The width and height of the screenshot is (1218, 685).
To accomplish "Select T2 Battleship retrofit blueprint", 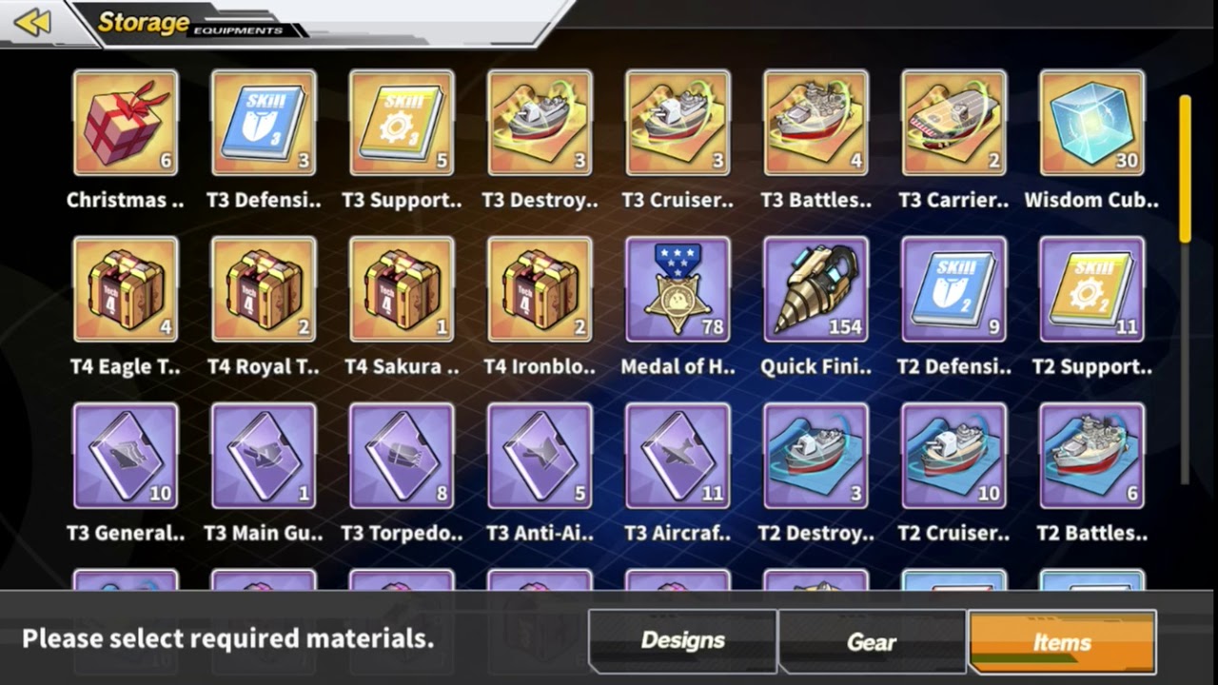I will coord(1092,456).
